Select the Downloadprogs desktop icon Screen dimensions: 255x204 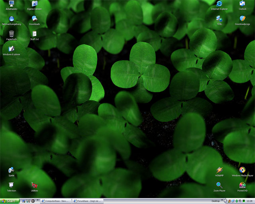pos(242,21)
